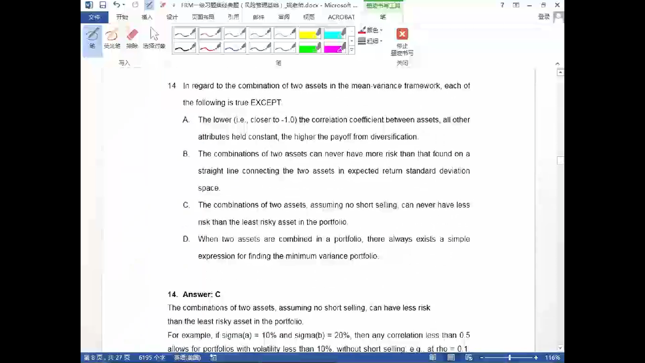645x363 pixels.
Task: Show the previous row of the pen gallery
Action: [352, 31]
